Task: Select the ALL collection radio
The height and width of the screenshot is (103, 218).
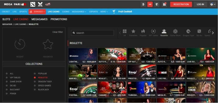Action: tap(7, 74)
